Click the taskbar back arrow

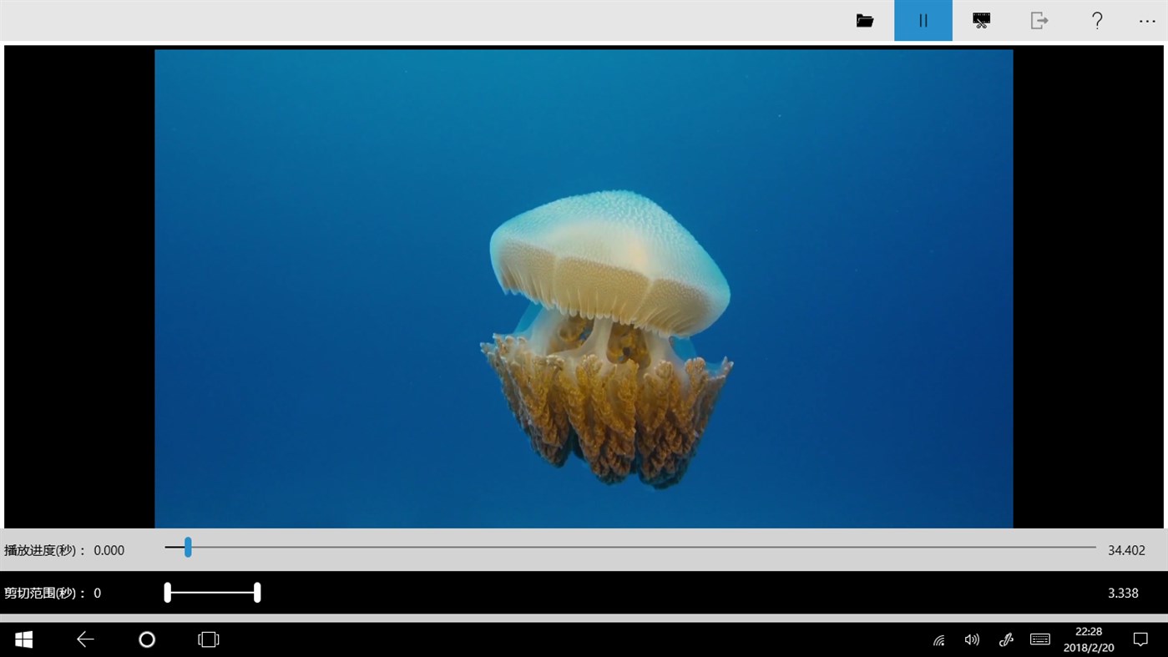coord(85,639)
